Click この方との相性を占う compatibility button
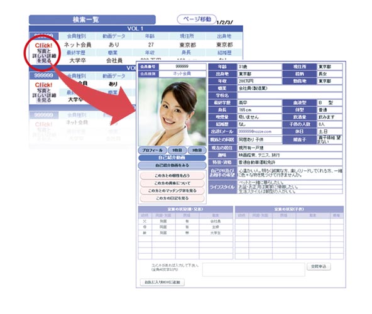 click(172, 176)
